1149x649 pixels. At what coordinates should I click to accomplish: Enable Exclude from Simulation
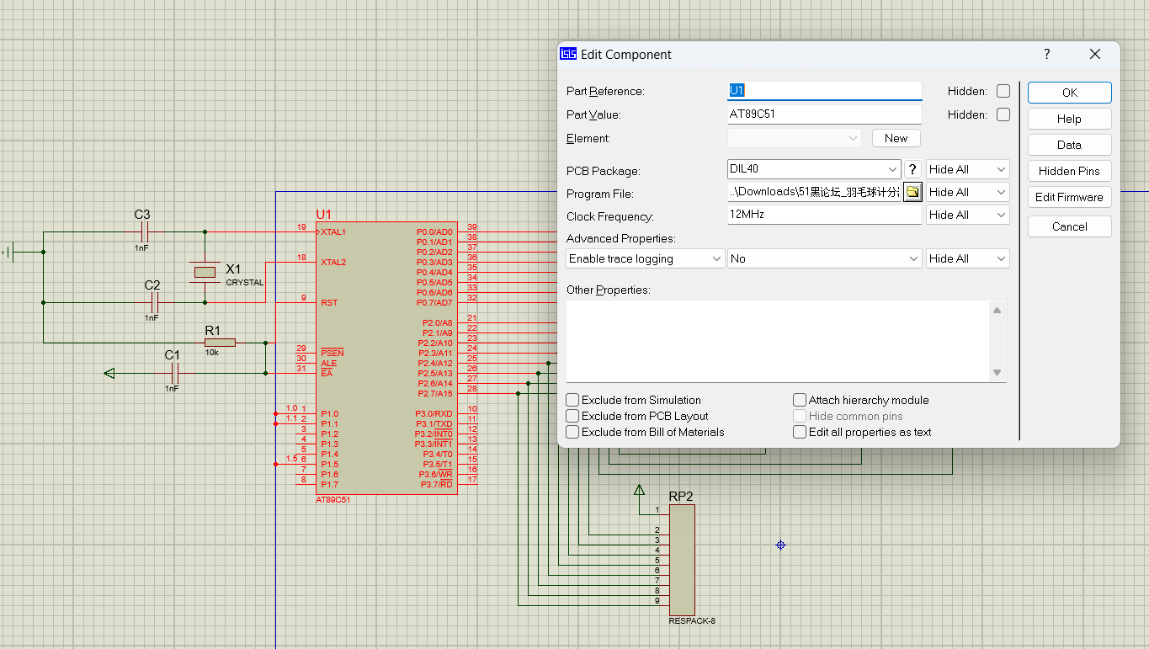pos(572,400)
